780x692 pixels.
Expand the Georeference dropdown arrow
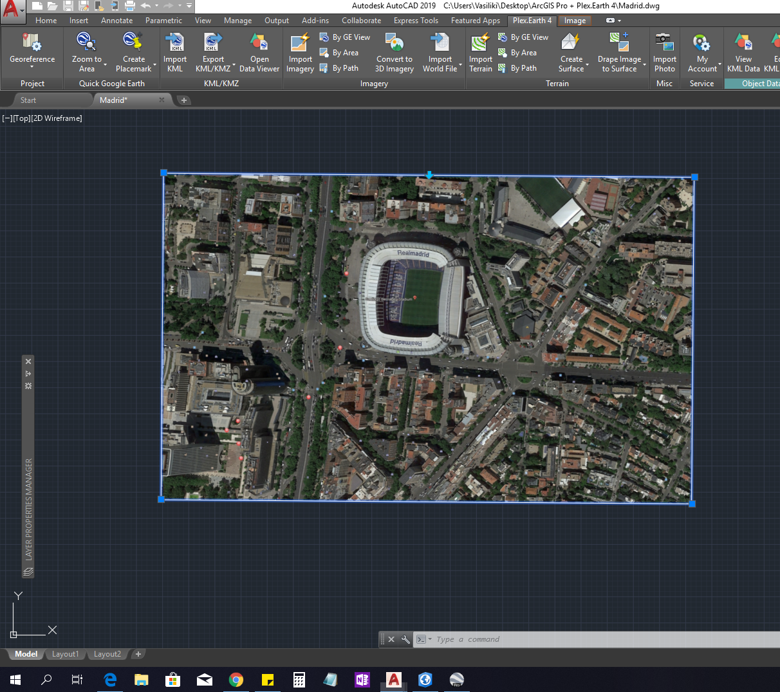[32, 67]
